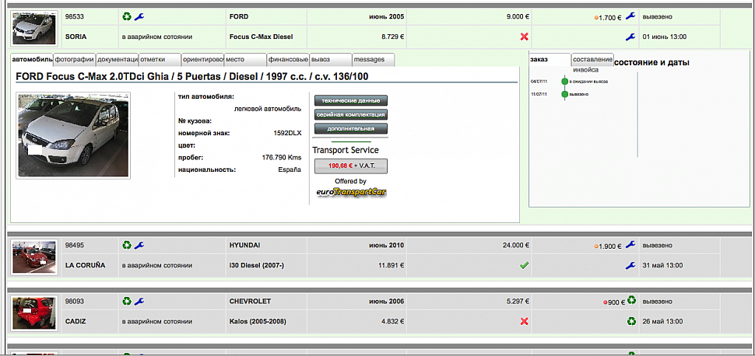The width and height of the screenshot is (755, 356).
Task: Open the отметки tab
Action: pos(160,60)
